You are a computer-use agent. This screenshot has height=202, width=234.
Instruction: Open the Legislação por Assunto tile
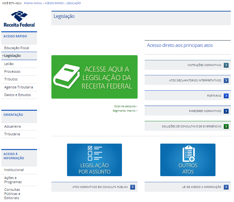click(94, 160)
